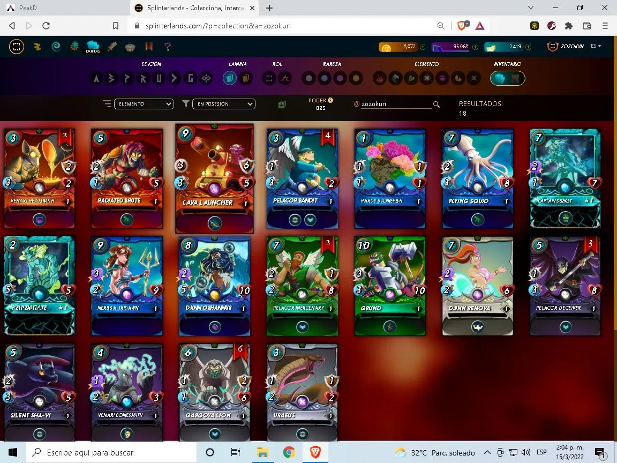This screenshot has height=463, width=617.
Task: Reload the page
Action: (46, 26)
